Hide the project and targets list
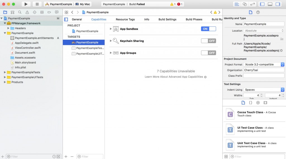286x159 pixels. click(66, 19)
